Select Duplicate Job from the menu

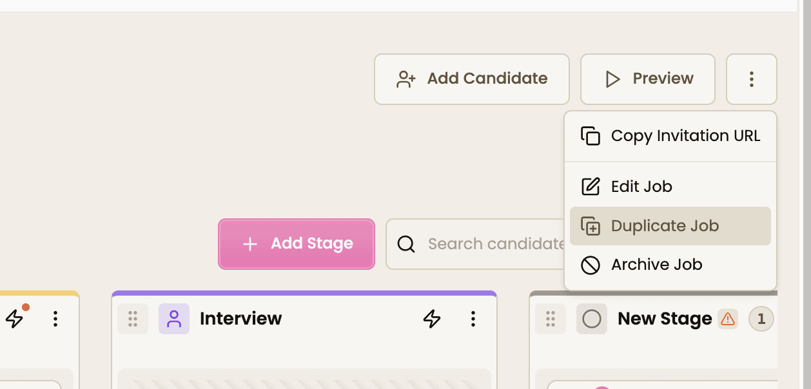665,225
